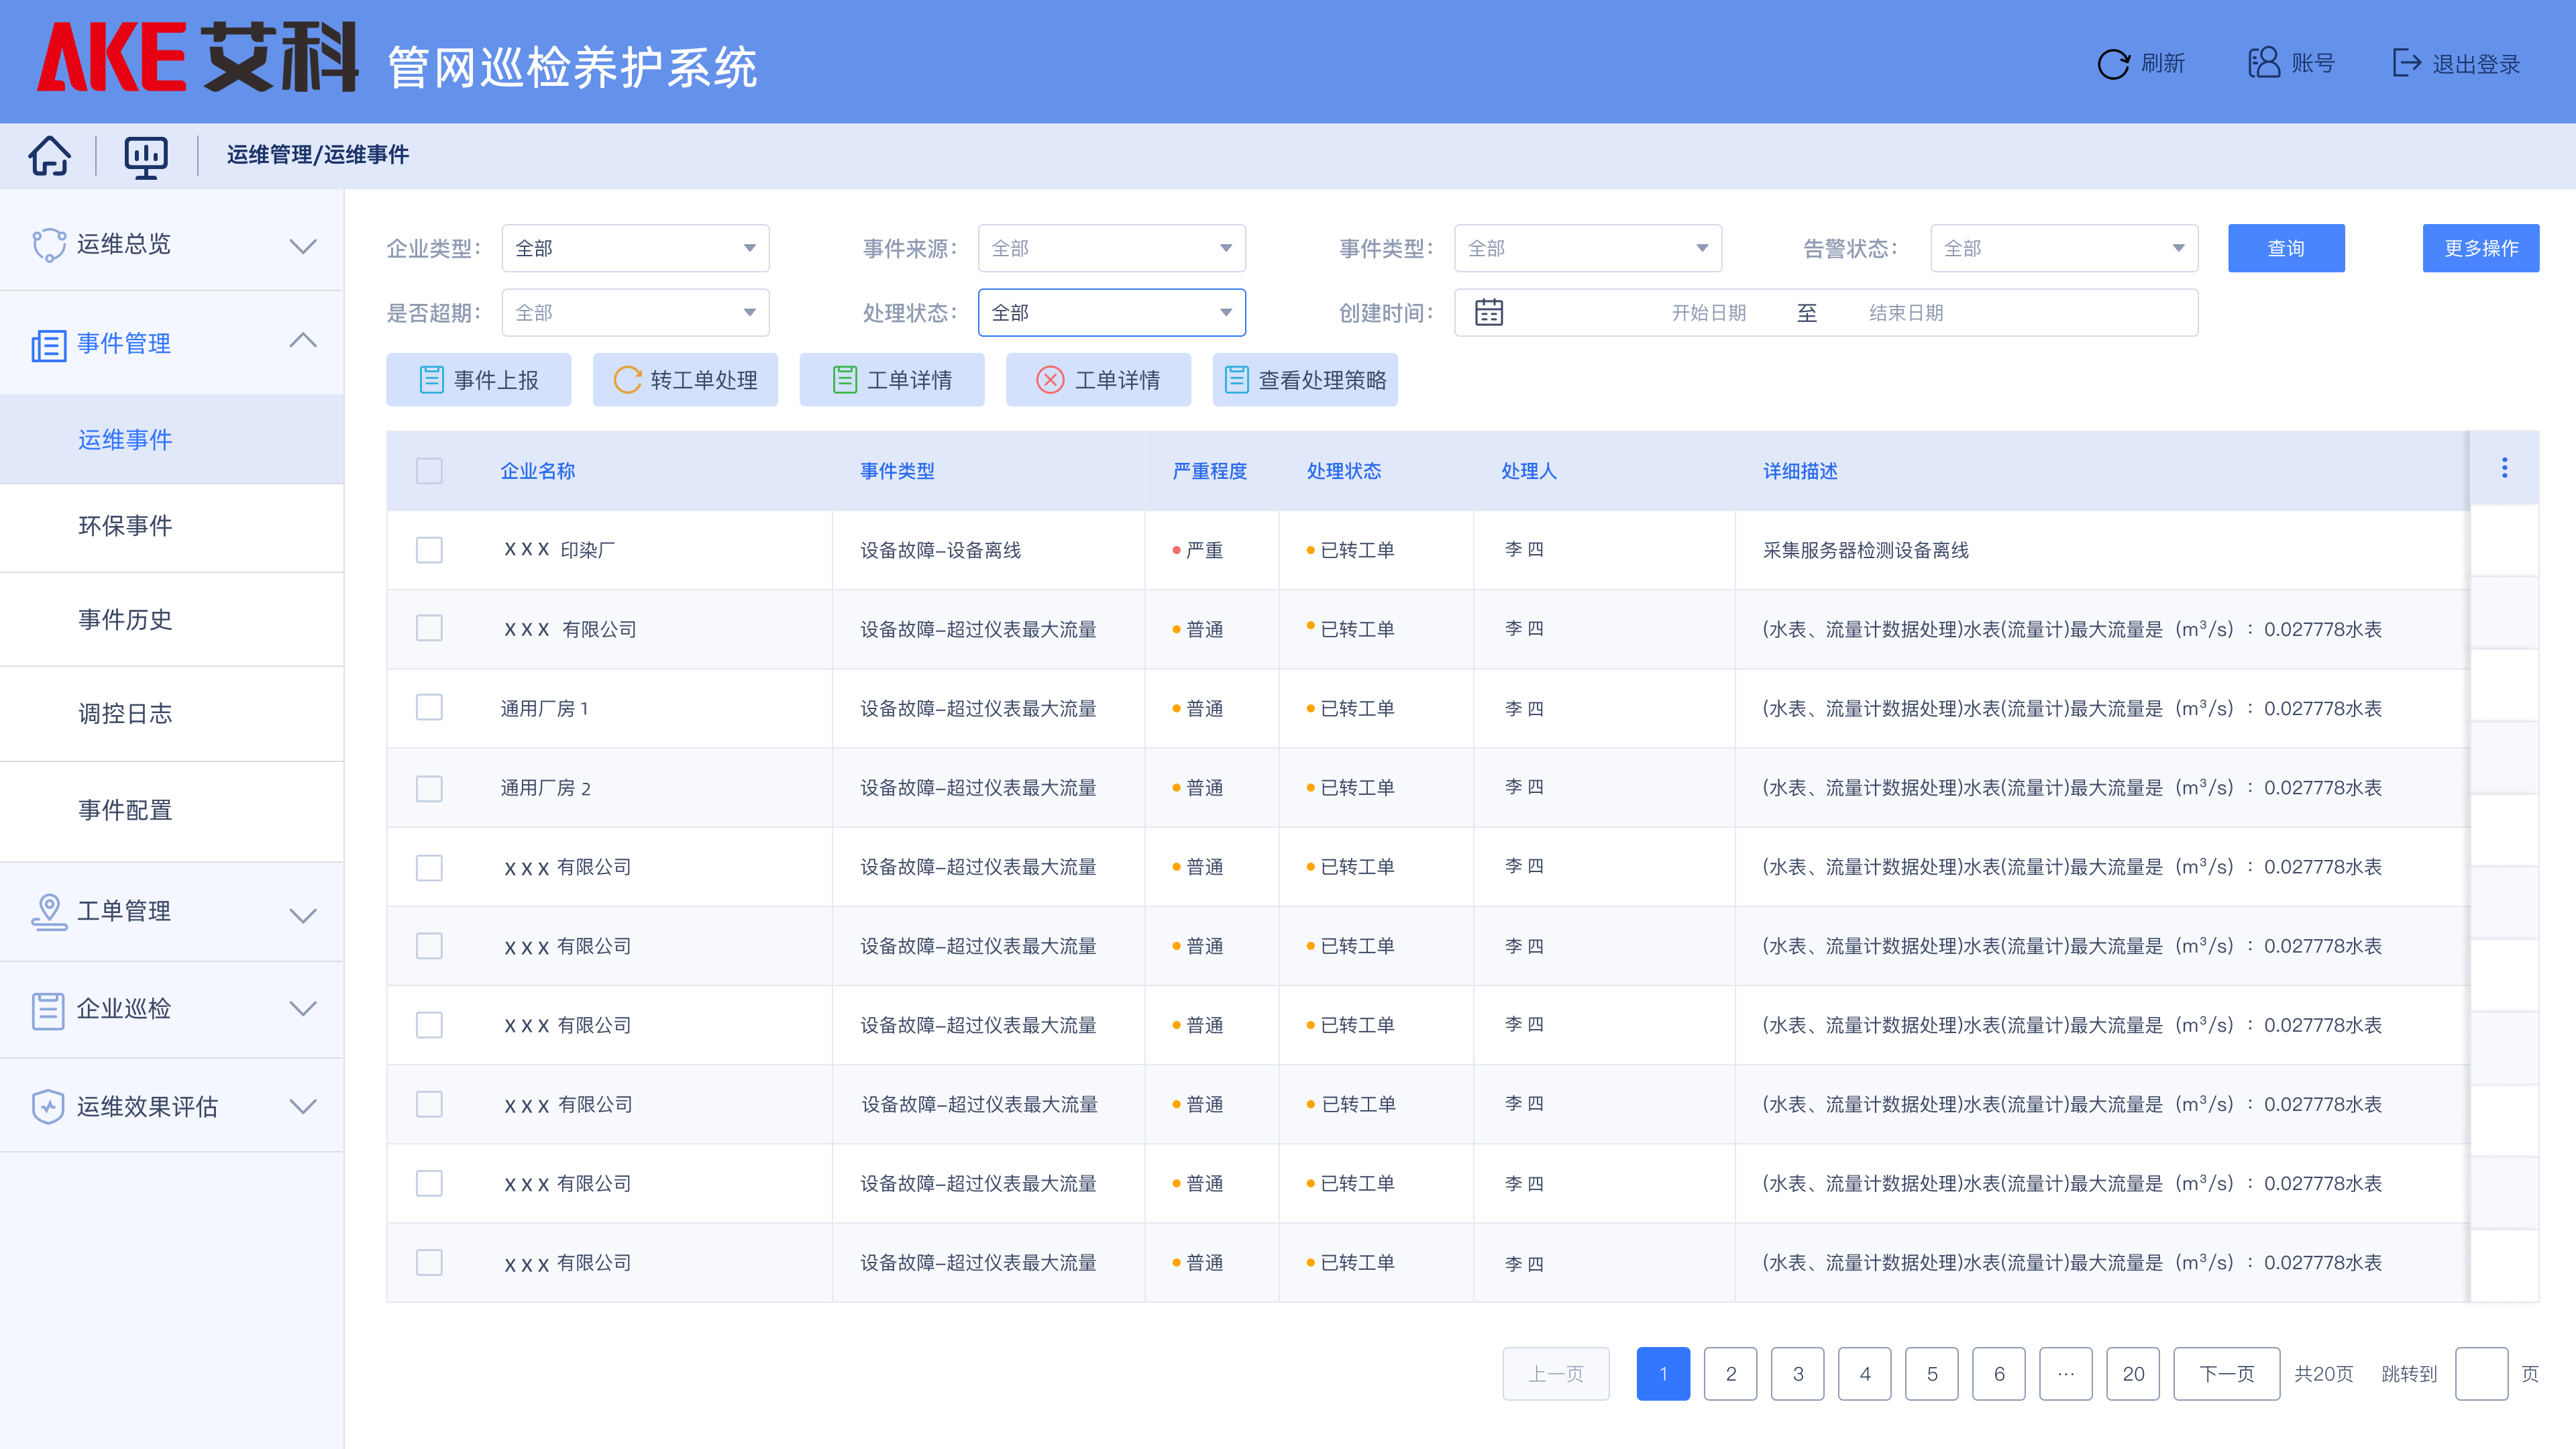2576x1449 pixels.
Task: Click the 转工单处理 orange circular icon
Action: coord(627,380)
